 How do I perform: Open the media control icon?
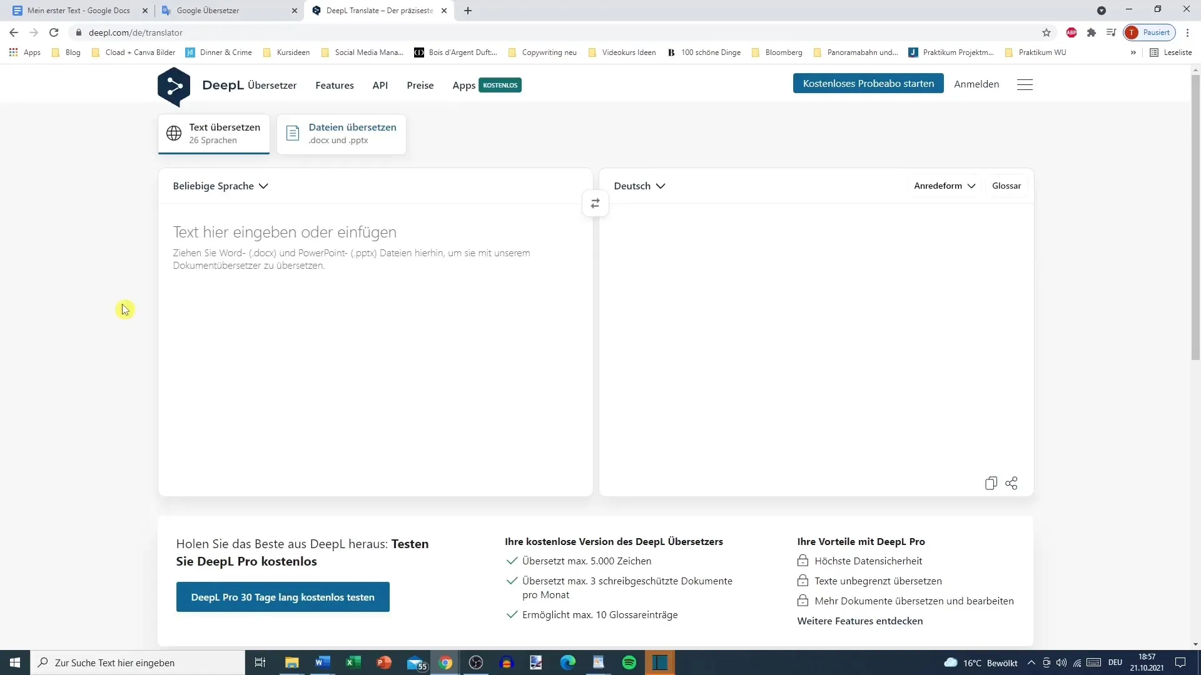pyautogui.click(x=1111, y=32)
